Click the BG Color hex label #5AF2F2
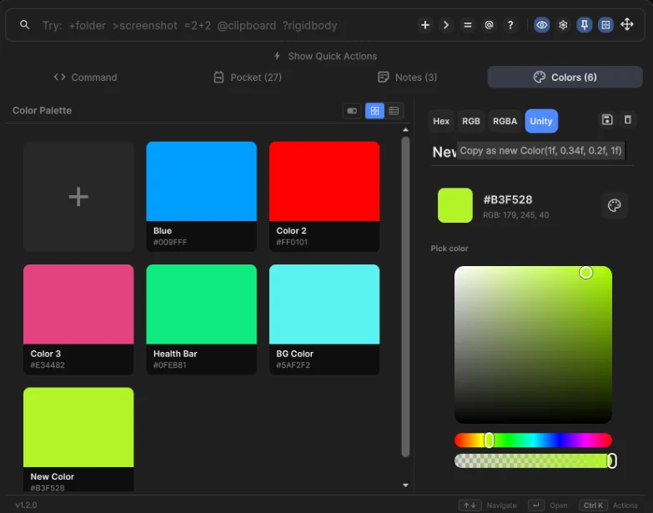 (x=293, y=365)
